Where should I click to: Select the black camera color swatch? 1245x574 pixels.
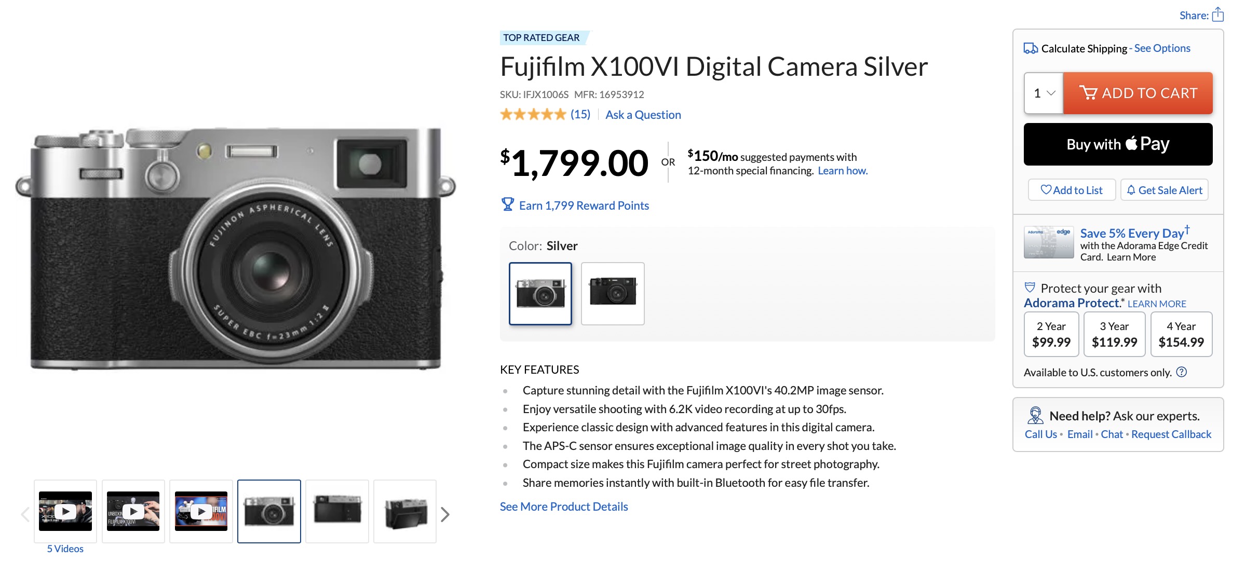click(x=613, y=294)
